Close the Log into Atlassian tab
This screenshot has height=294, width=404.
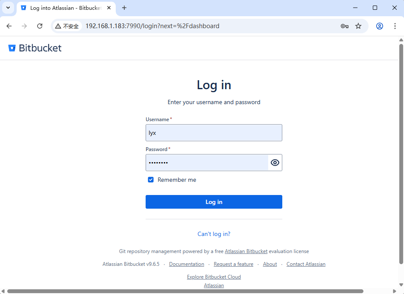pos(109,8)
